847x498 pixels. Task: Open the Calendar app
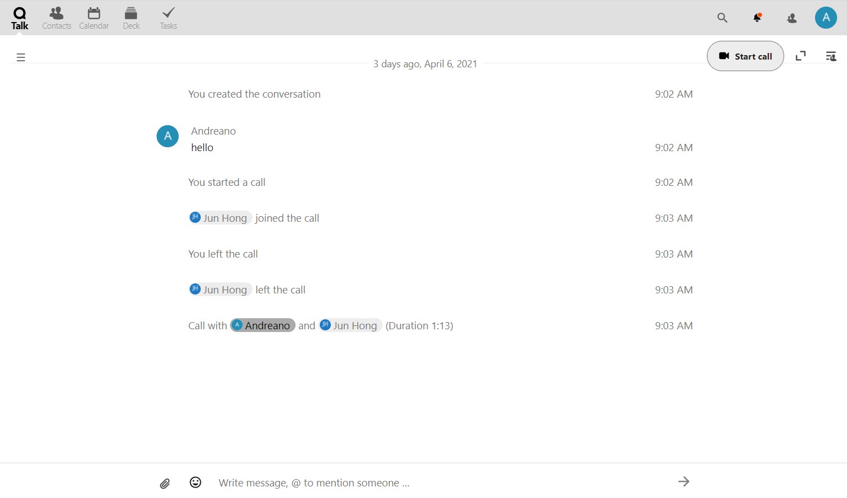tap(94, 18)
